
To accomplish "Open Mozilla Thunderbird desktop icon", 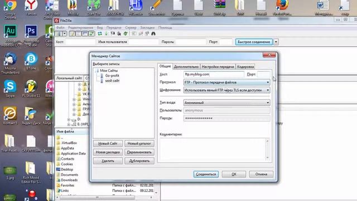I will click(10, 63).
